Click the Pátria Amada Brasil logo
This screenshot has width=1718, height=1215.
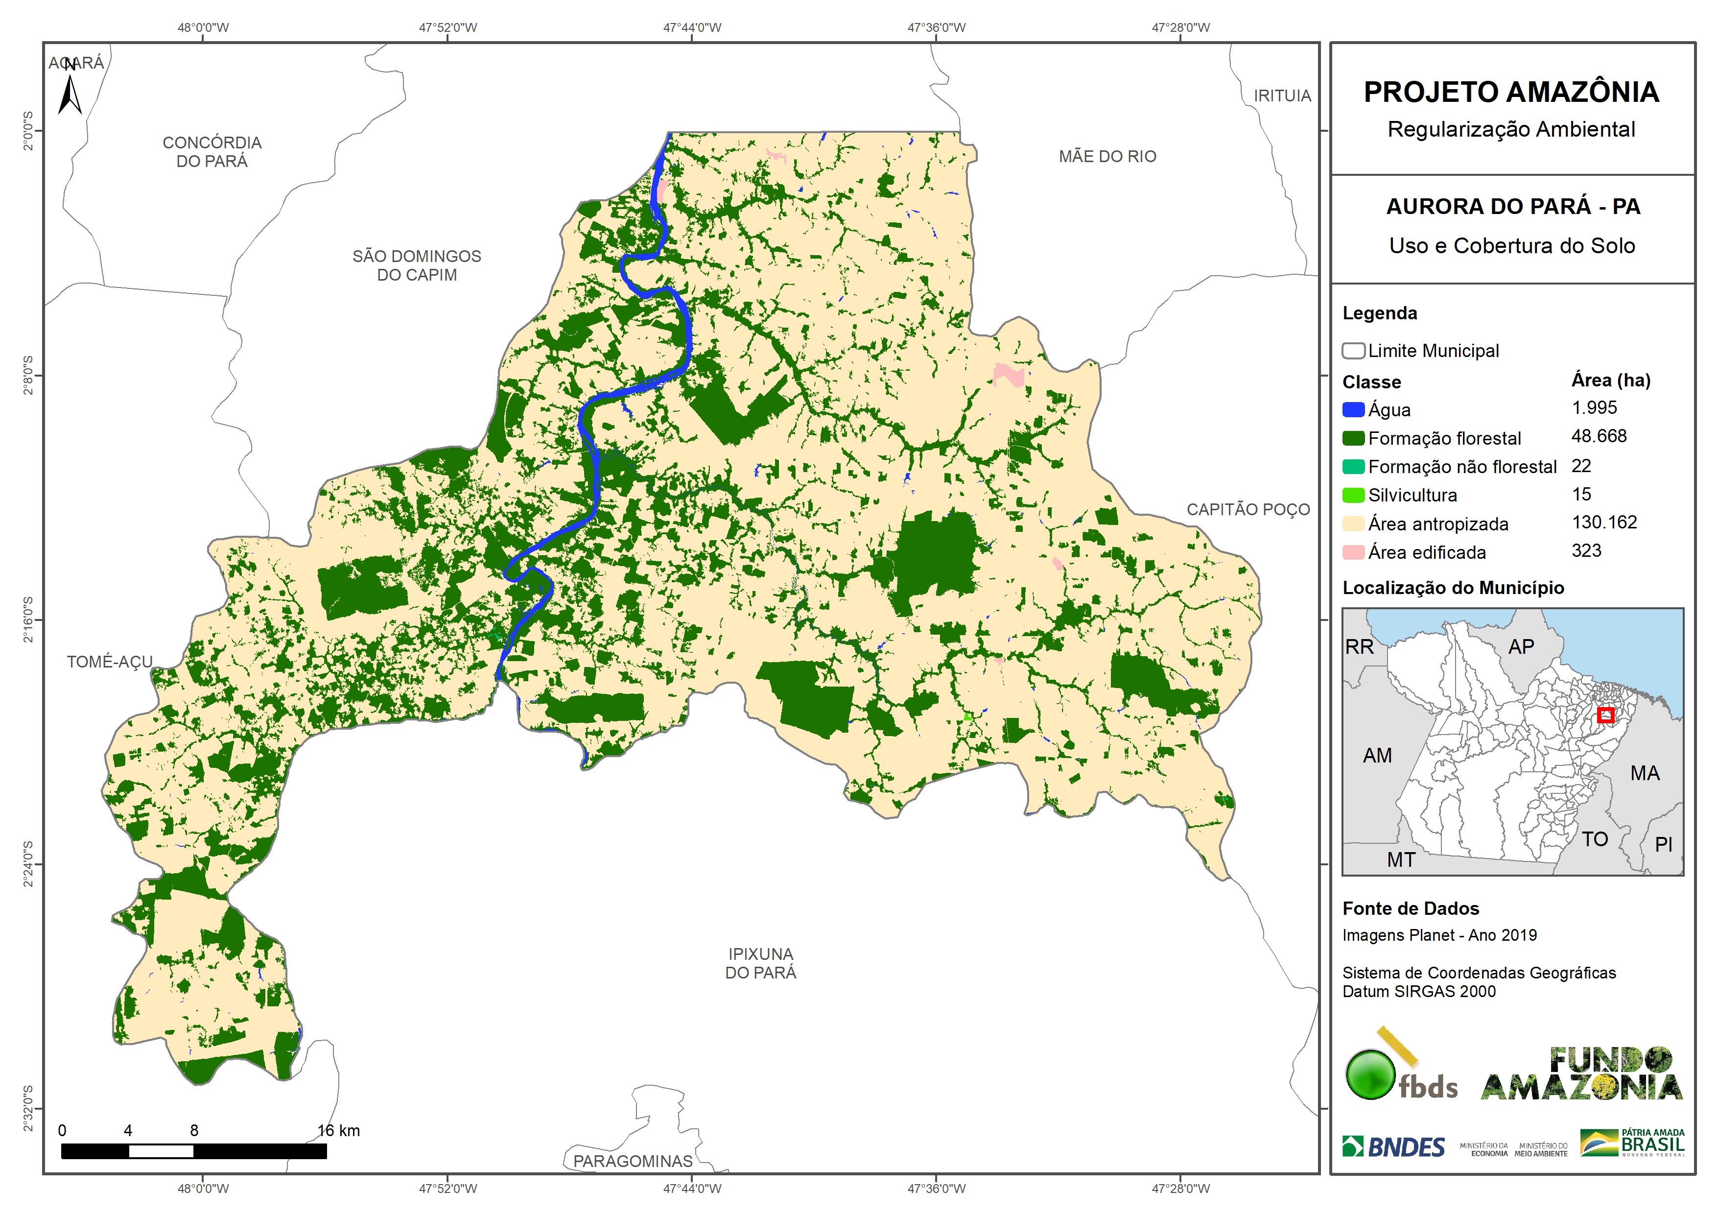(1632, 1143)
